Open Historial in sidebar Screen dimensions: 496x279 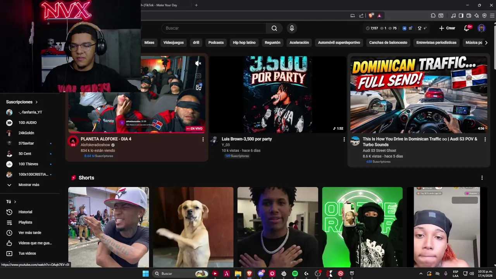click(x=25, y=212)
